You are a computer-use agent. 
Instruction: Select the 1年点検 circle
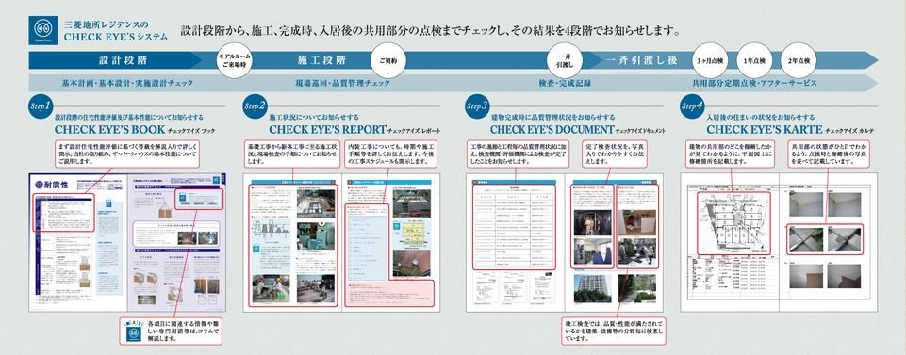pyautogui.click(x=754, y=60)
